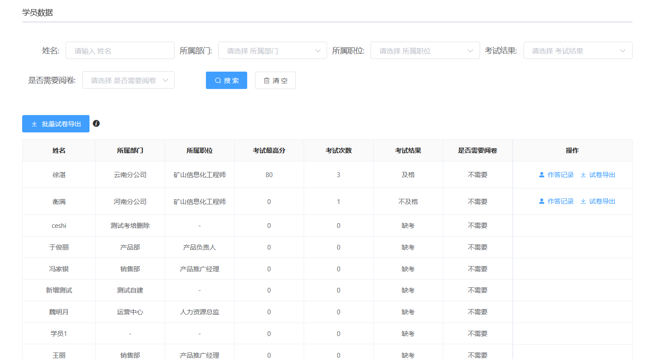Open the 考试结果 filter dropdown
Image resolution: width=656 pixels, height=359 pixels.
click(577, 51)
